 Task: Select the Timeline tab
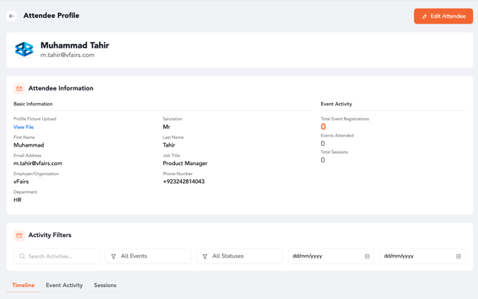(23, 285)
